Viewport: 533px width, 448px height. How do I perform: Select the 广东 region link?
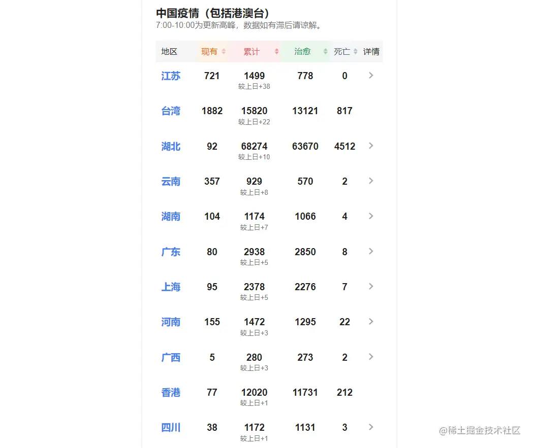coord(171,252)
